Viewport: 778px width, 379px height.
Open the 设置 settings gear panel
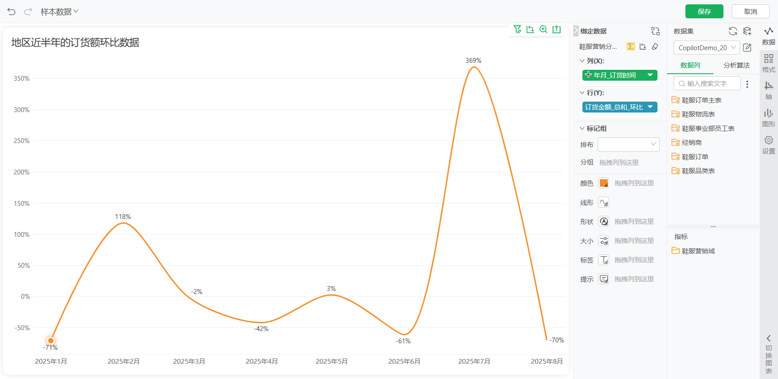tap(768, 145)
